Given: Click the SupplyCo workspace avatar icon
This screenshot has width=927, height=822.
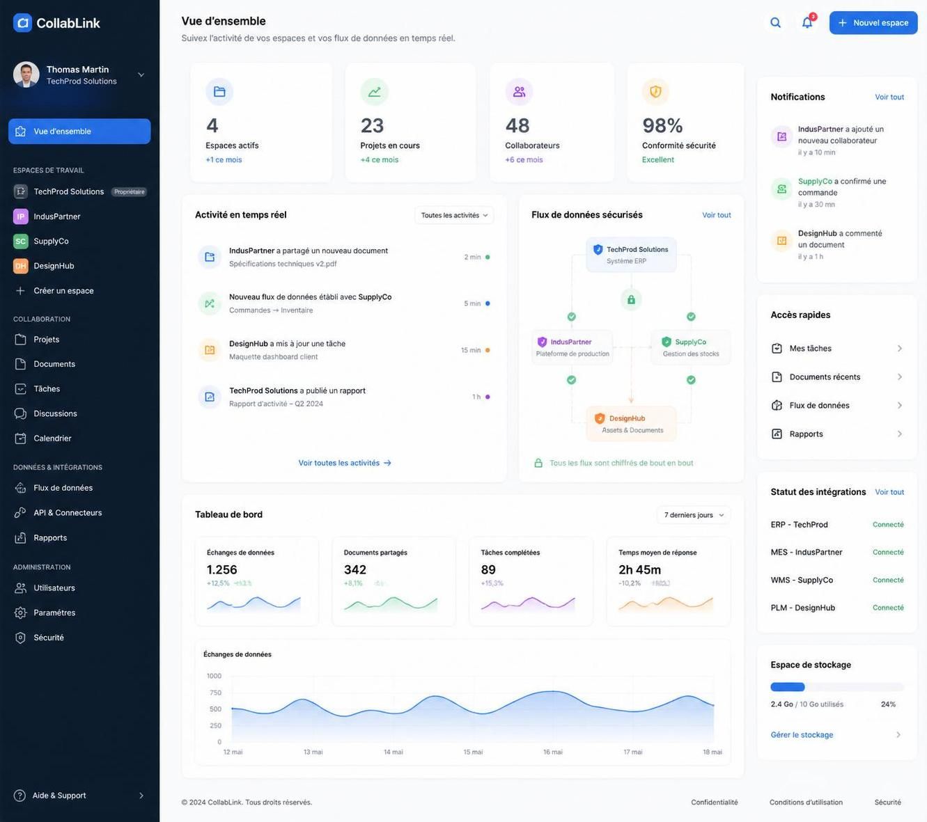Looking at the screenshot, I should (x=21, y=242).
